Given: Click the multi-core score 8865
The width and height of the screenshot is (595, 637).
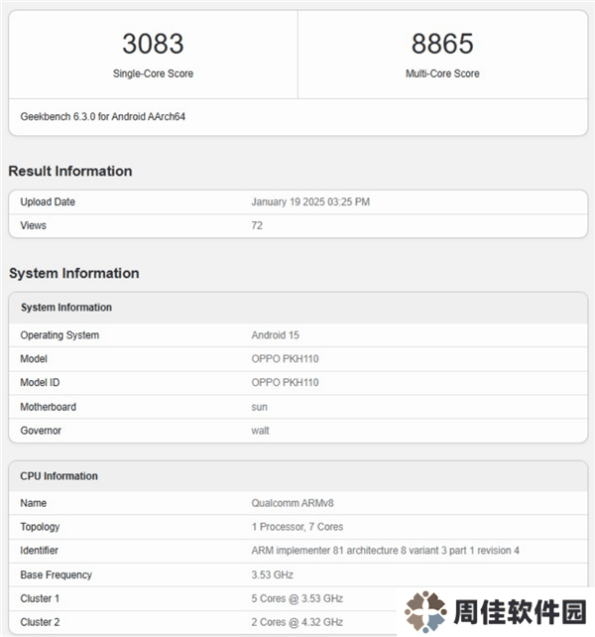Looking at the screenshot, I should point(442,44).
